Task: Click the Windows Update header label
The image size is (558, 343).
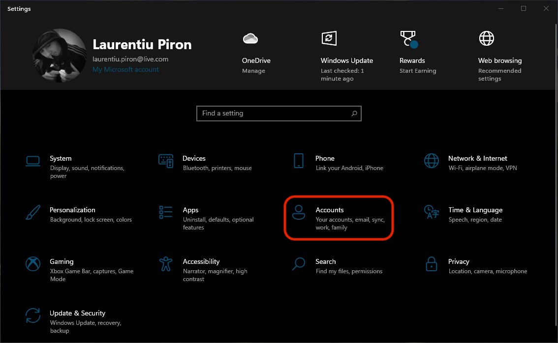Action: (x=346, y=61)
